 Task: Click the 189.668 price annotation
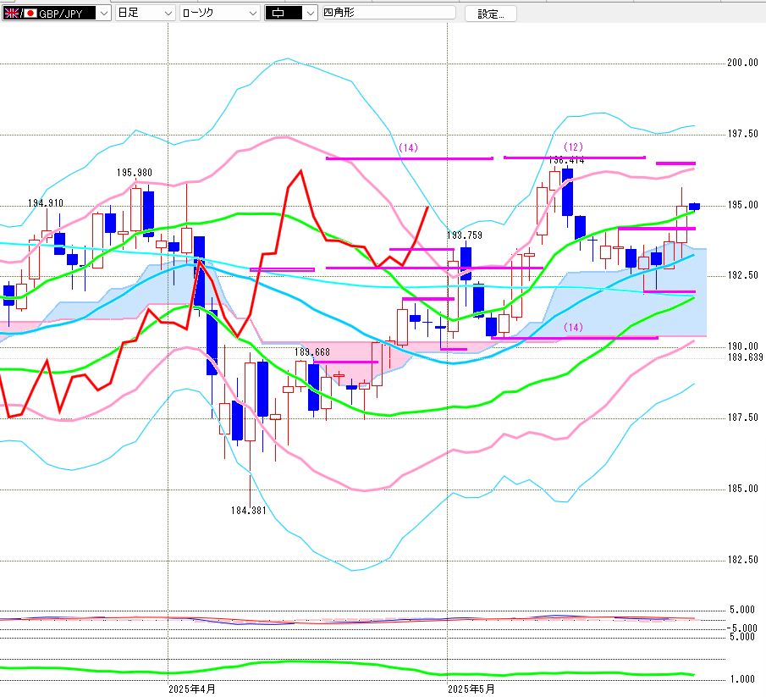[312, 352]
